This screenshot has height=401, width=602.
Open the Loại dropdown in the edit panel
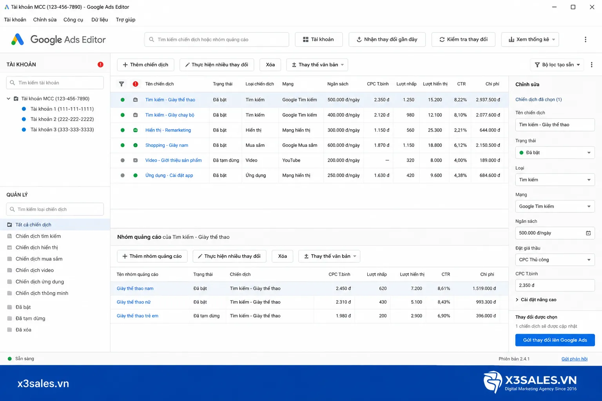point(555,180)
